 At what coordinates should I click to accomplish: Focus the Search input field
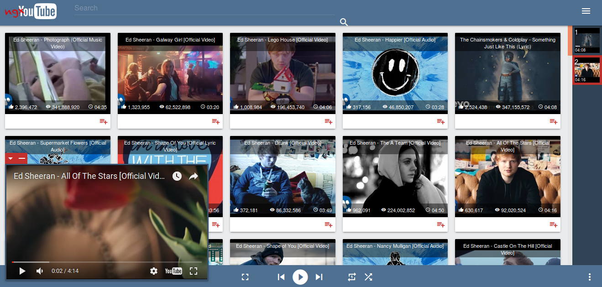click(x=204, y=8)
